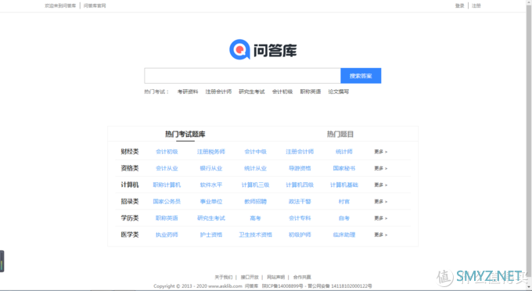The image size is (532, 291).
Task: Select 考研资料 in hot exams row
Action: click(188, 92)
